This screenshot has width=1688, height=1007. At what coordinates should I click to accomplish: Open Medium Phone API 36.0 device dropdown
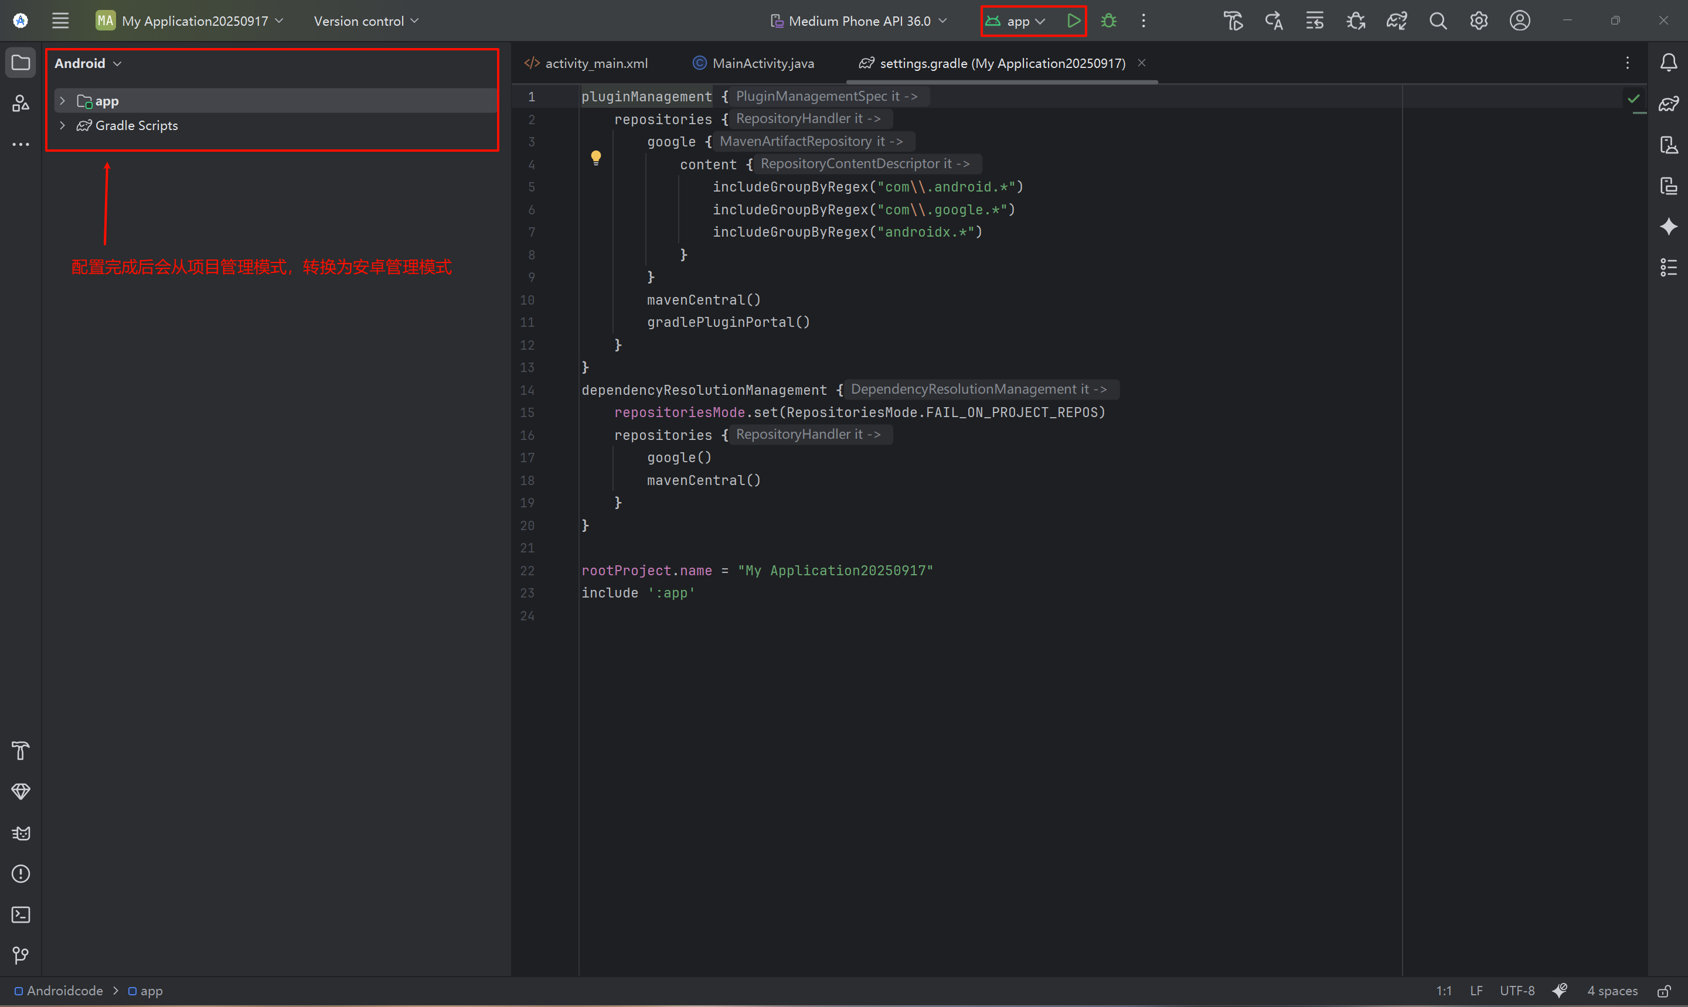pyautogui.click(x=859, y=21)
